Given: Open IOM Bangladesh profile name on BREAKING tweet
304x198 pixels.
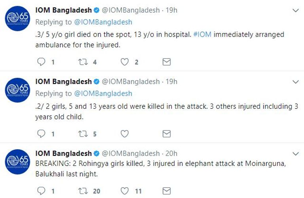Looking at the screenshot, I should click(63, 153).
